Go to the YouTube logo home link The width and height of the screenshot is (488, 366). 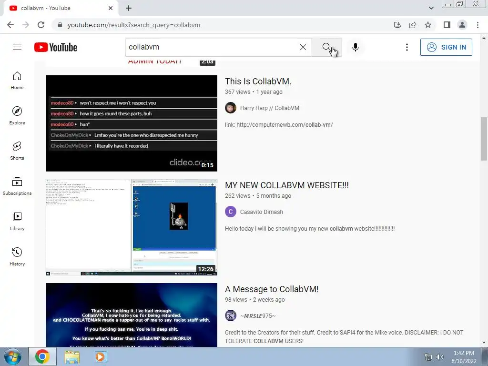pyautogui.click(x=56, y=47)
